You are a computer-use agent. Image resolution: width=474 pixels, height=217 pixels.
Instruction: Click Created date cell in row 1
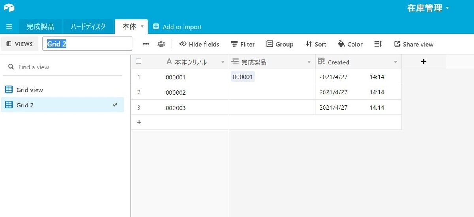358,77
